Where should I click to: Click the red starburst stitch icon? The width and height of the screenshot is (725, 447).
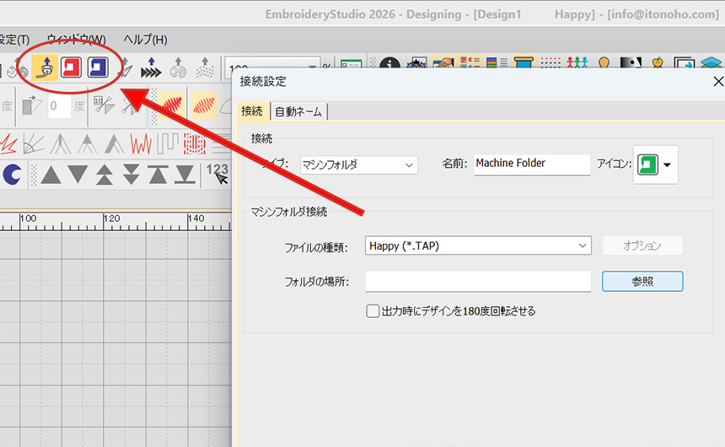pos(8,144)
